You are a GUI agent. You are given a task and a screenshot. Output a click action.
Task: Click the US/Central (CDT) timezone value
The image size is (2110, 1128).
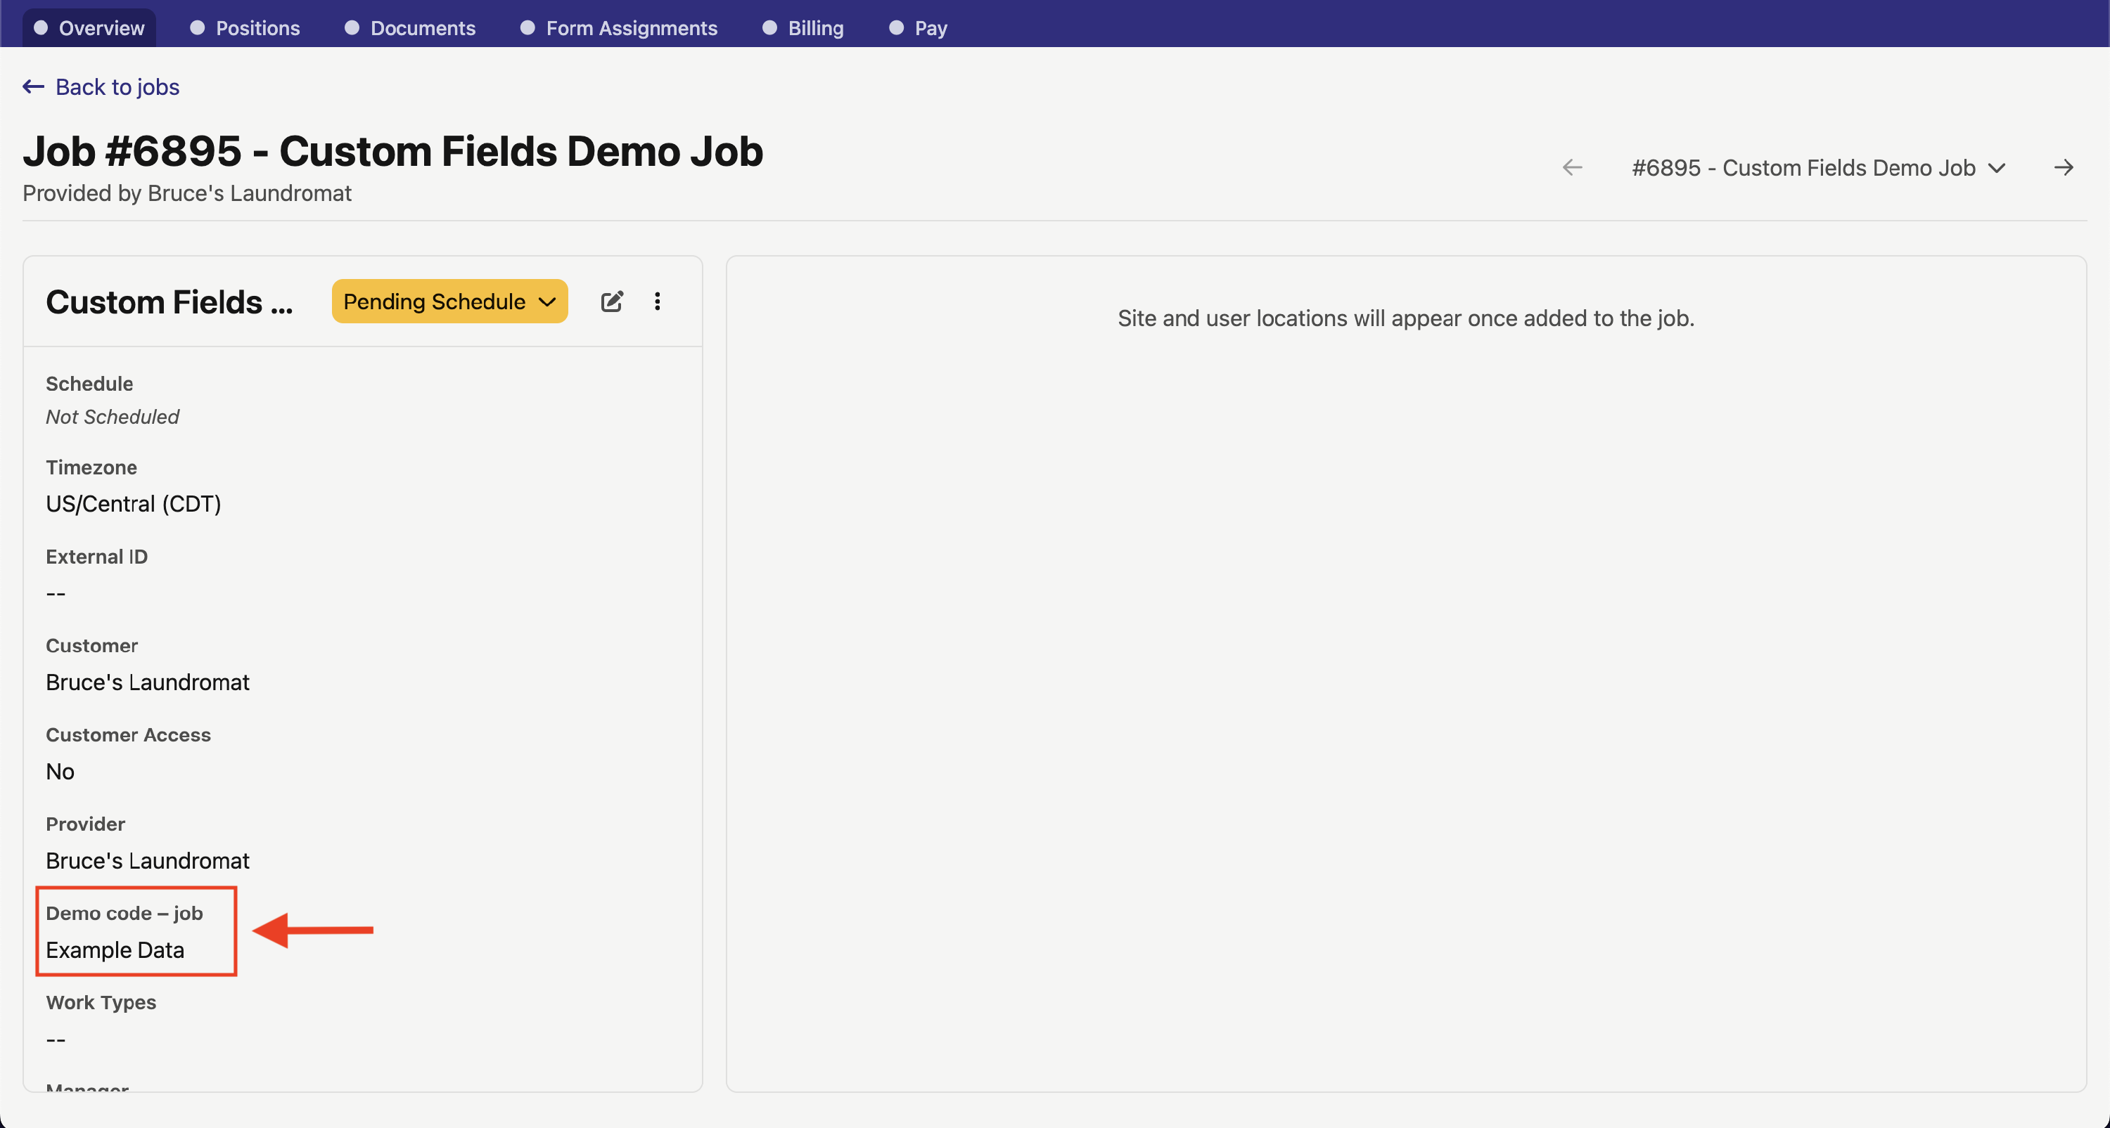coord(134,503)
